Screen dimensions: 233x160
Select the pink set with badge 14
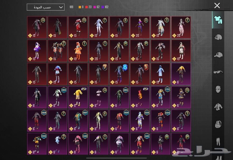99,97
